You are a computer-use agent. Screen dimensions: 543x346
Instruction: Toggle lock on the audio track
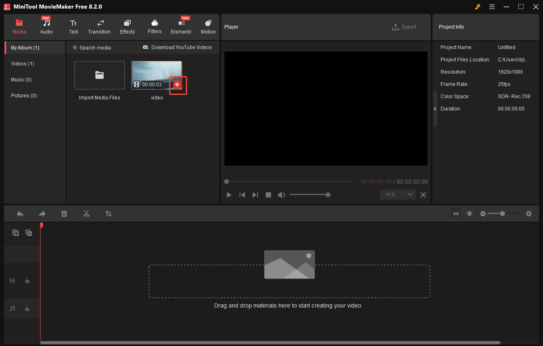click(27, 308)
